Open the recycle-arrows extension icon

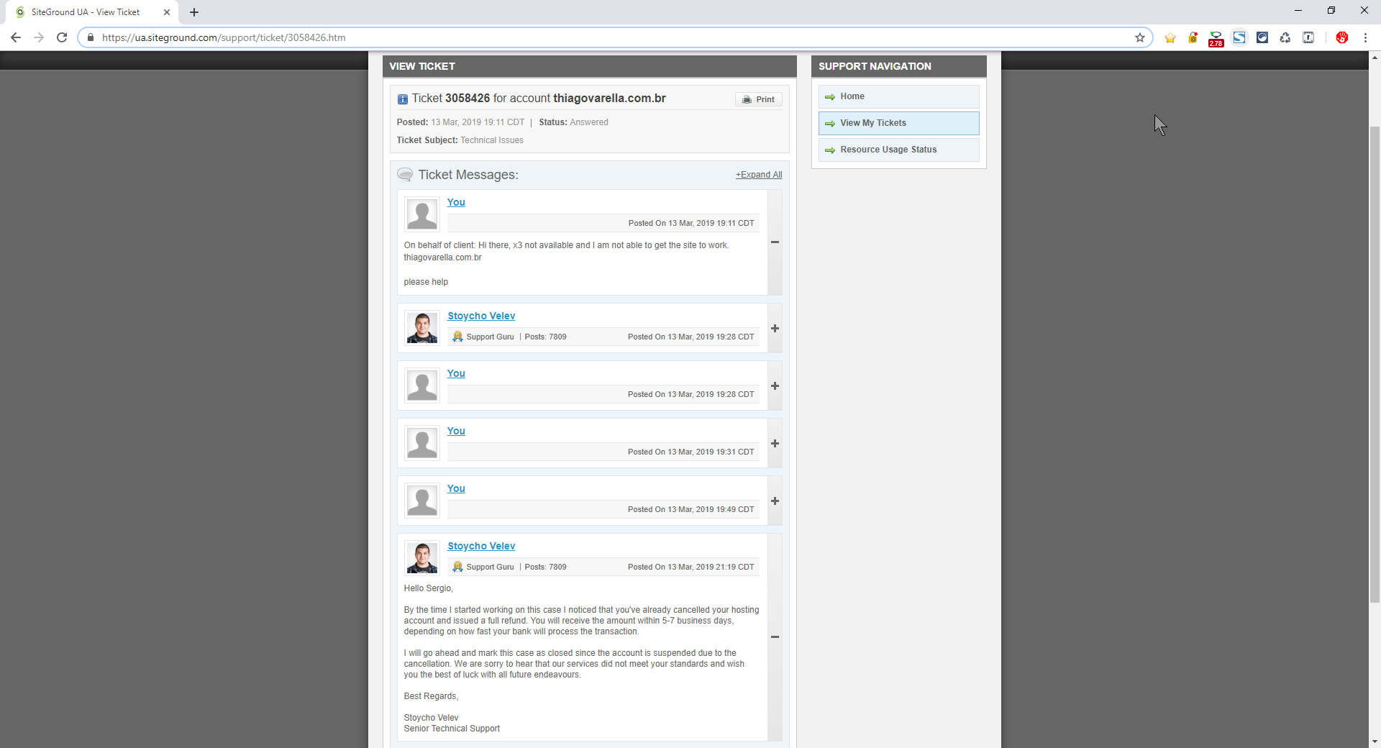(x=1285, y=37)
